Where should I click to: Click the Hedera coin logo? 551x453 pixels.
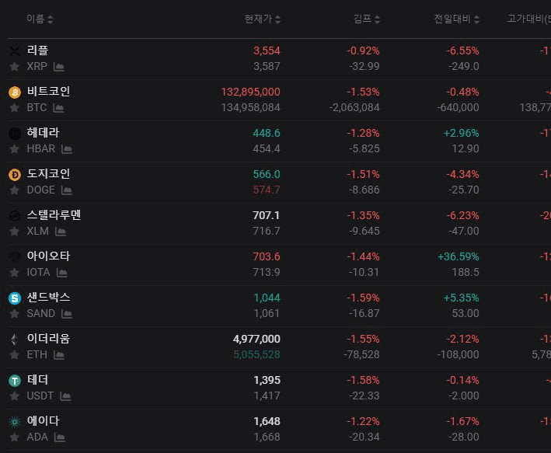click(15, 134)
